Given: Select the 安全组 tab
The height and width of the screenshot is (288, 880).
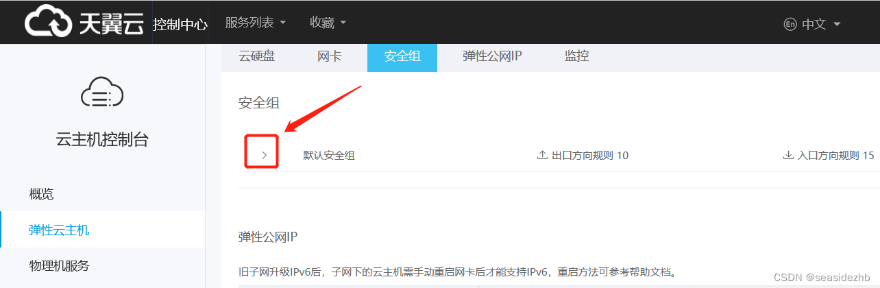Looking at the screenshot, I should click(x=402, y=56).
